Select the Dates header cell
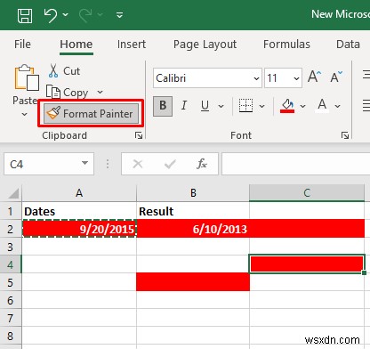The width and height of the screenshot is (370, 349). click(x=79, y=211)
